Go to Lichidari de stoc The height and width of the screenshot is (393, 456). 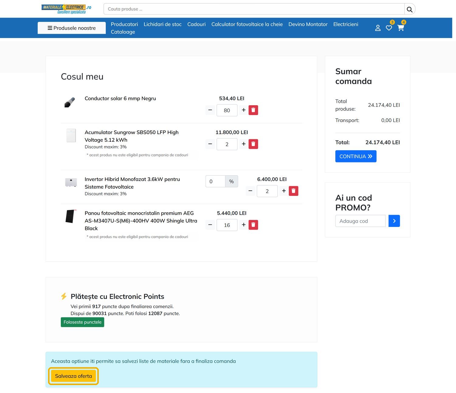click(x=163, y=24)
